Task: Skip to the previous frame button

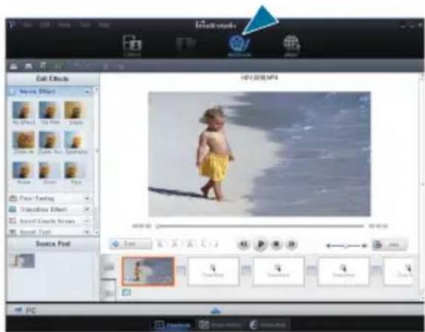Action: coord(243,245)
